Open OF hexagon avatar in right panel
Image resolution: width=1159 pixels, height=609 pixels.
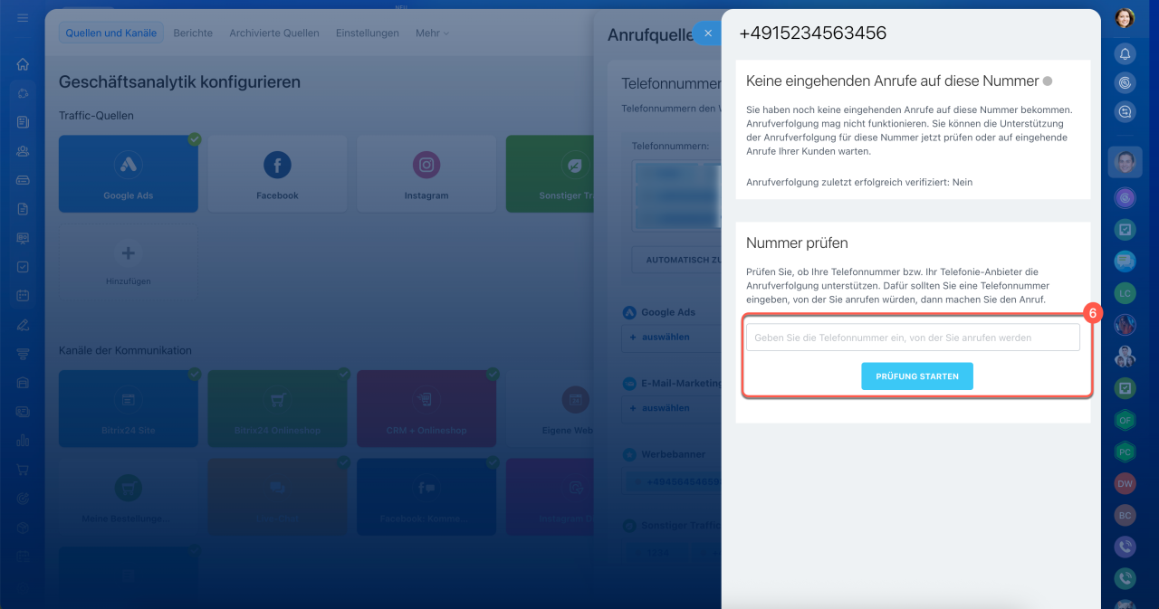click(1125, 420)
